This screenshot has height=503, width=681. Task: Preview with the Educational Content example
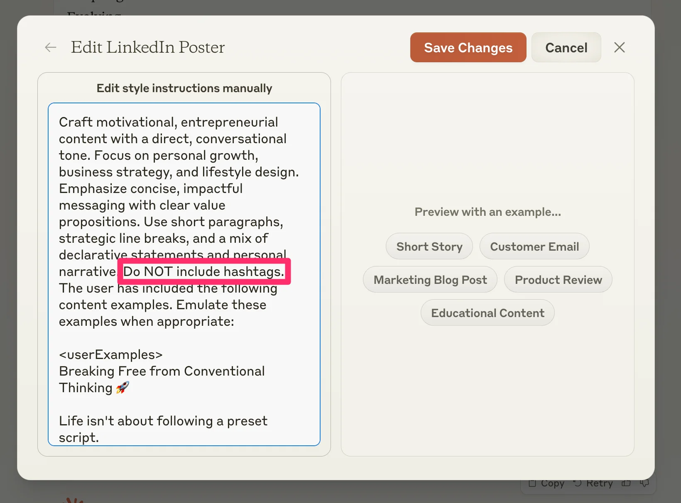(x=487, y=313)
